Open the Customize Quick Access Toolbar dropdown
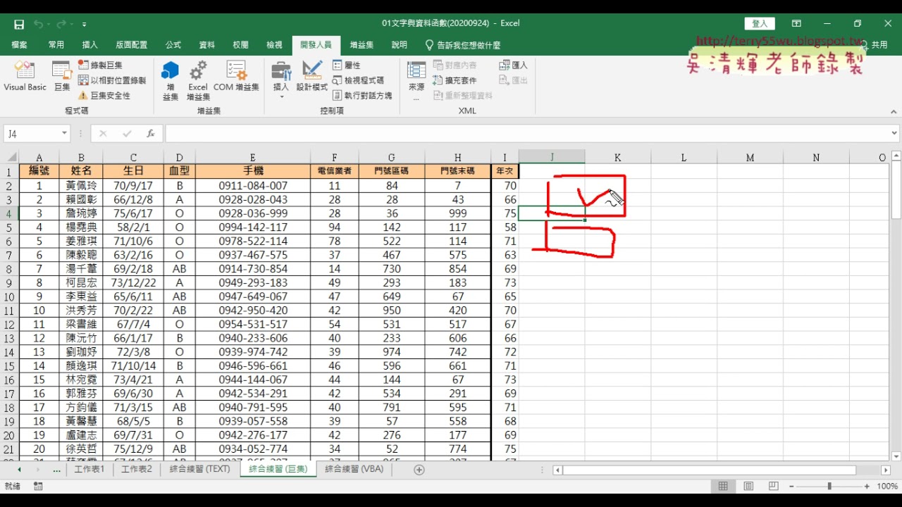This screenshot has height=507, width=902. click(85, 25)
